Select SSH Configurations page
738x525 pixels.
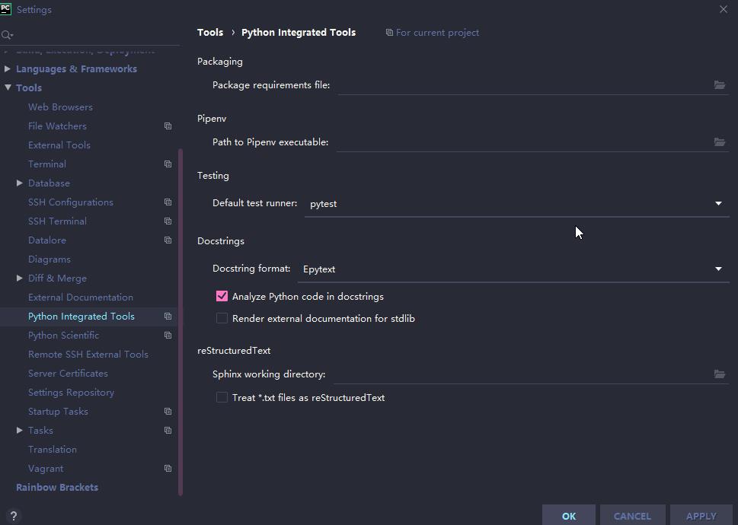71,202
